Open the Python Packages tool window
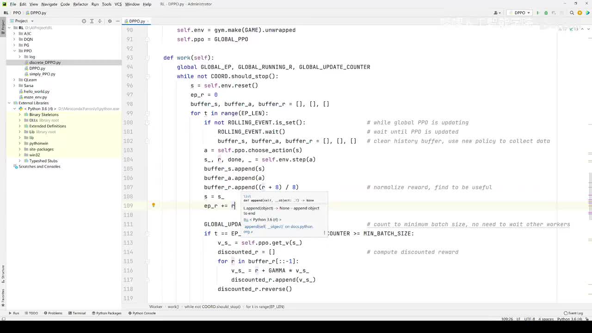 coord(106,313)
